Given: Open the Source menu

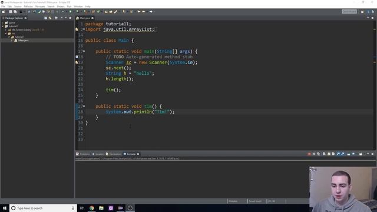Looking at the screenshot, I should point(18,6).
